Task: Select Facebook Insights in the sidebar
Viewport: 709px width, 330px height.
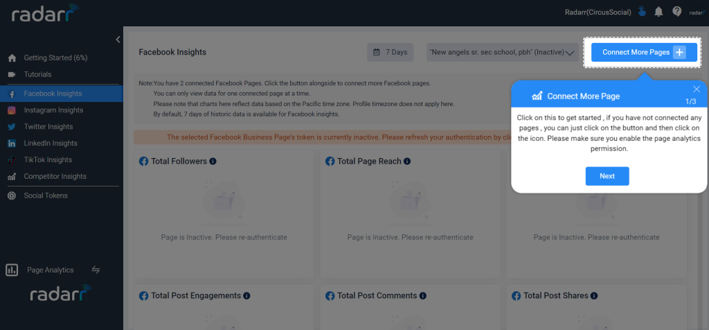Action: pyautogui.click(x=61, y=94)
